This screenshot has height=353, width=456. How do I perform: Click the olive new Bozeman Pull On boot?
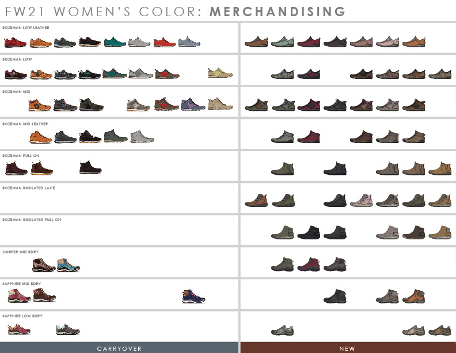coord(282,168)
